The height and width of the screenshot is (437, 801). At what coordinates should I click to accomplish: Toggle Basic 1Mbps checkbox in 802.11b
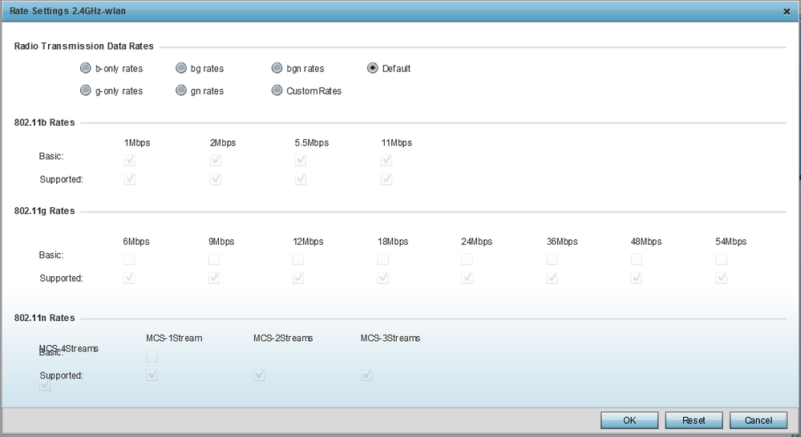click(x=130, y=160)
